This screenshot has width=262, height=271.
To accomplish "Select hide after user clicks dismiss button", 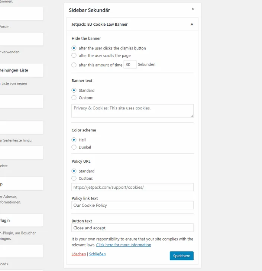I will [74, 48].
